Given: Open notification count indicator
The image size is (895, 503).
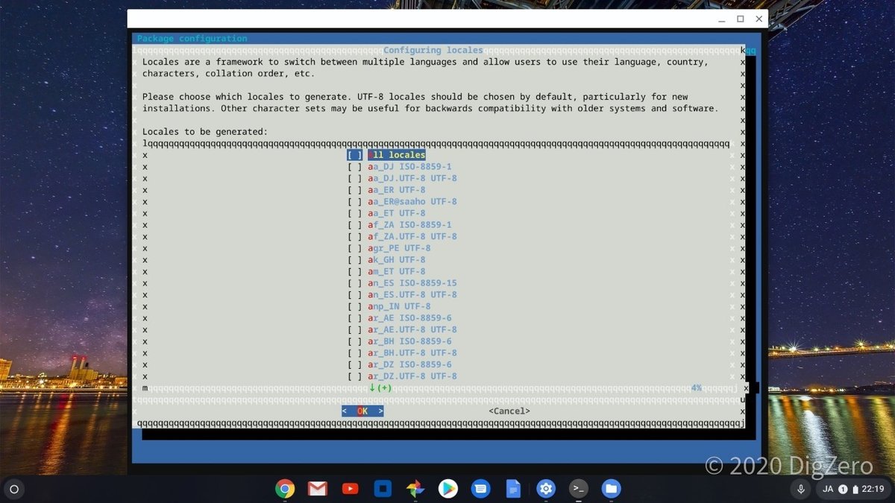Looking at the screenshot, I should pyautogui.click(x=843, y=490).
